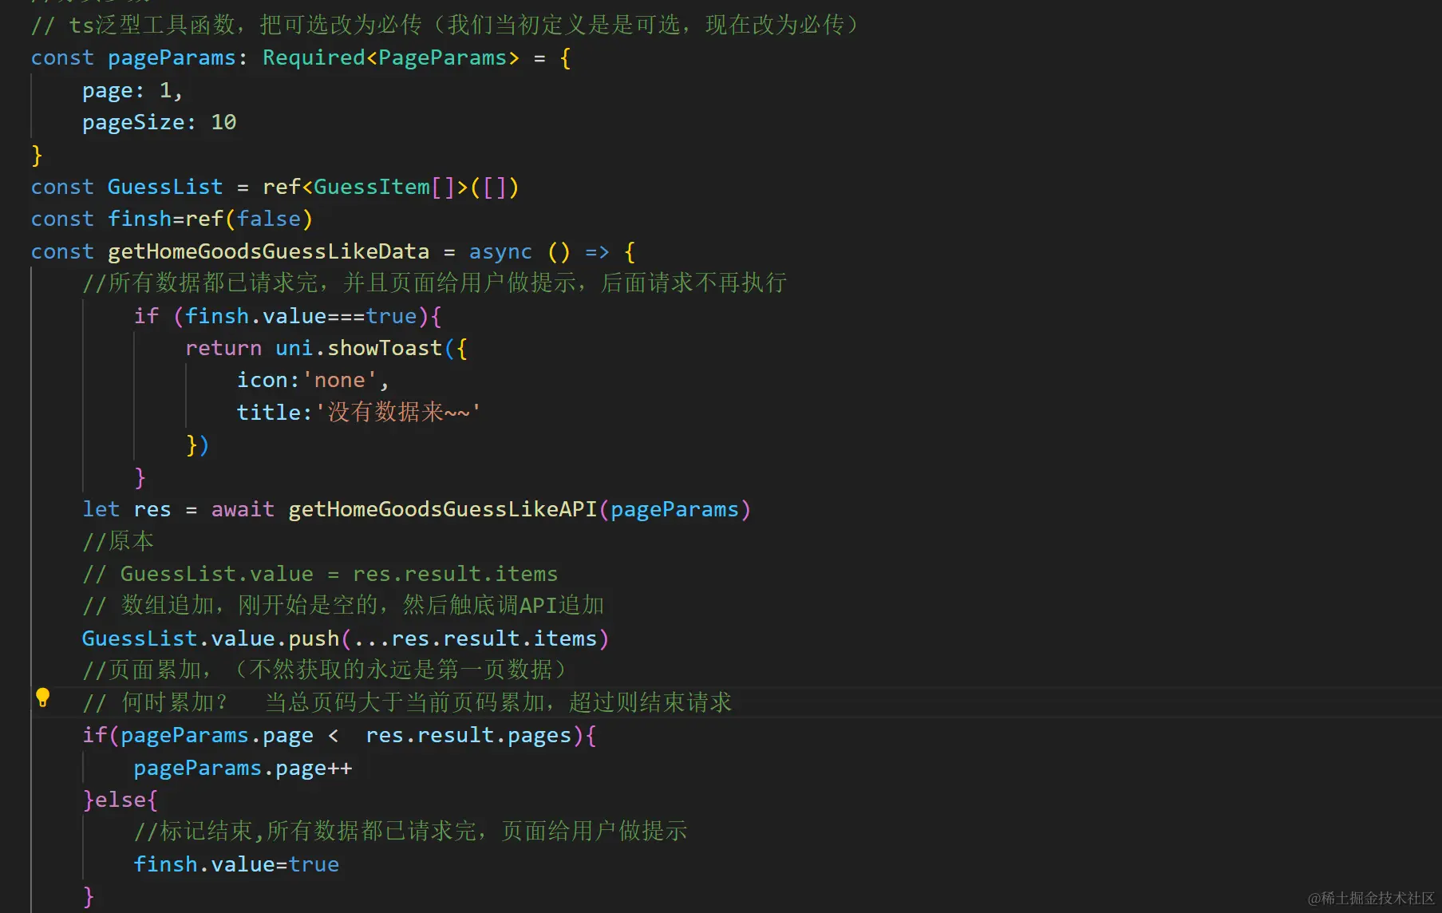Viewport: 1442px width, 913px height.
Task: Click comment '//页面累加' line
Action: [x=325, y=670]
